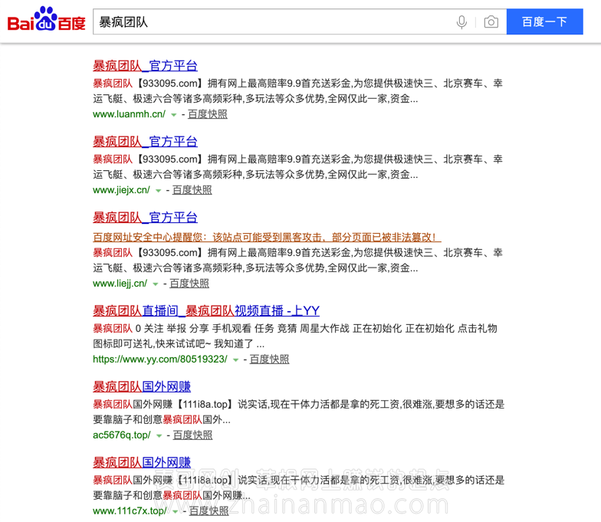
Task: Open 百度快照 for www.111c7x.top
Action: 209,511
